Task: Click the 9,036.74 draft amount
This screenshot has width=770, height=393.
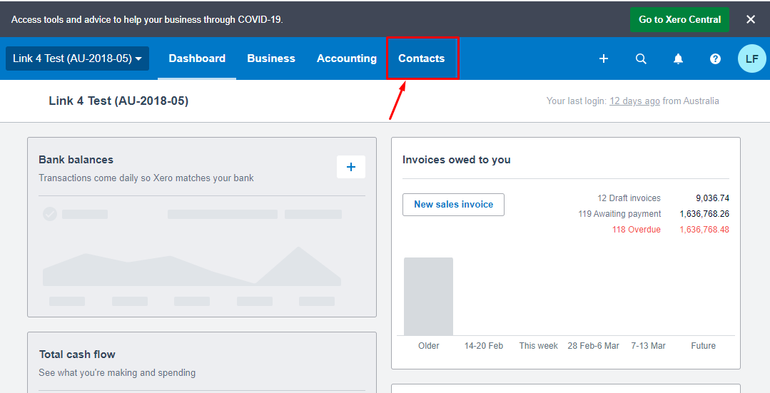Action: tap(712, 198)
